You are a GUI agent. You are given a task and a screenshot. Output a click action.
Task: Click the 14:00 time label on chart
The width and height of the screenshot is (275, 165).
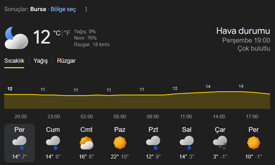(x=219, y=117)
